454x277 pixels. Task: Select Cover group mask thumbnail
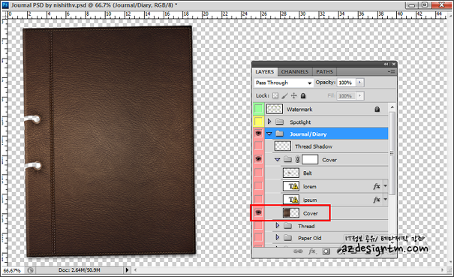[x=310, y=159]
